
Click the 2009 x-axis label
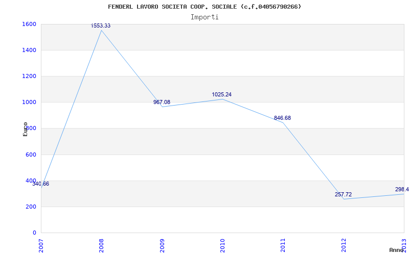(x=162, y=246)
